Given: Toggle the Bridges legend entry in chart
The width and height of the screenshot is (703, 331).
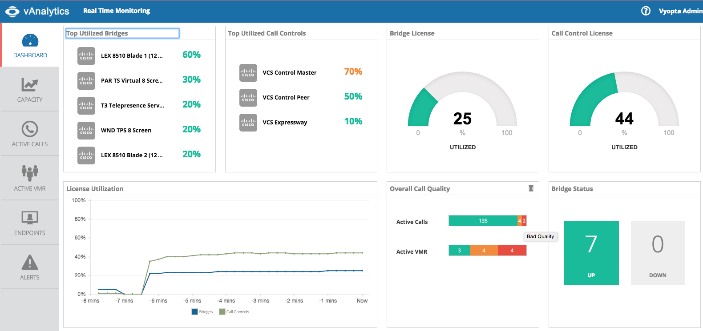Looking at the screenshot, I should point(202,312).
